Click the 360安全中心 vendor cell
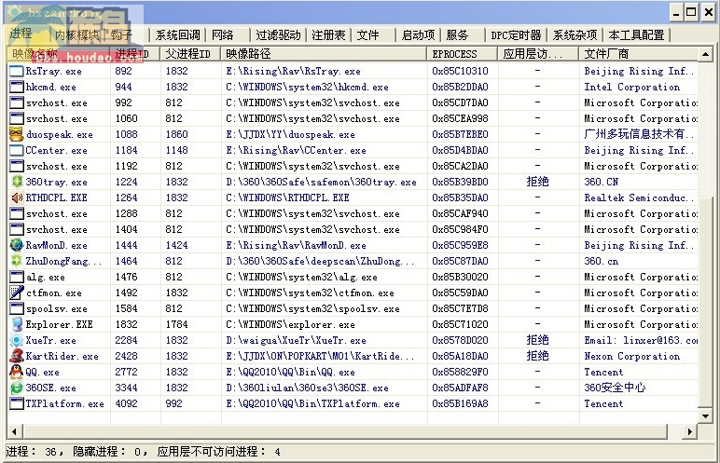720x463 pixels. tap(615, 388)
